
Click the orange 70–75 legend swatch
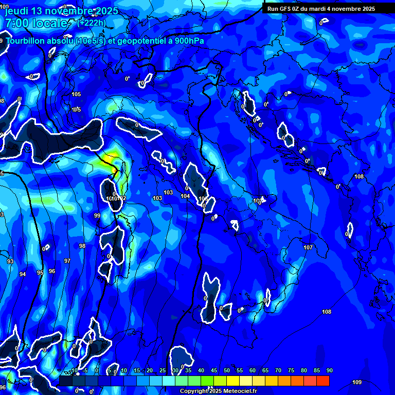pyautogui.click(x=284, y=381)
